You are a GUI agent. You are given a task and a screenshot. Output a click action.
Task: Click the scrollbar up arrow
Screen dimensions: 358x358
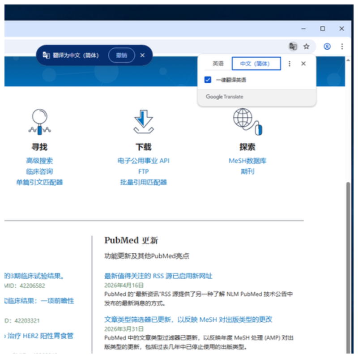pyautogui.click(x=348, y=60)
